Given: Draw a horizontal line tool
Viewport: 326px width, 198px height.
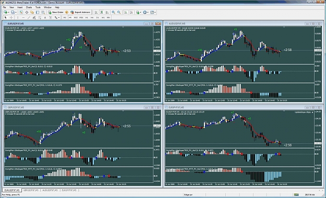Looking at the screenshot, I should 23,17.
